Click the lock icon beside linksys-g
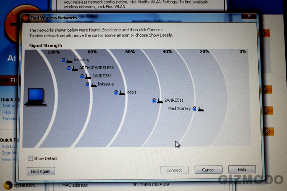 point(63,60)
